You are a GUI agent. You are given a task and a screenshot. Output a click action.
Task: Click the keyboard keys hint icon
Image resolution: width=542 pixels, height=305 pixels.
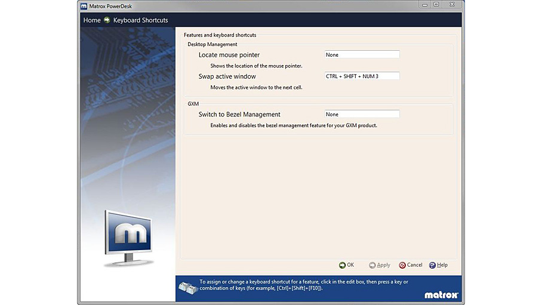pyautogui.click(x=188, y=288)
